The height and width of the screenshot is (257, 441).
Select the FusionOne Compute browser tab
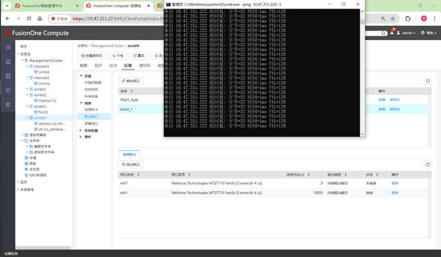click(118, 6)
